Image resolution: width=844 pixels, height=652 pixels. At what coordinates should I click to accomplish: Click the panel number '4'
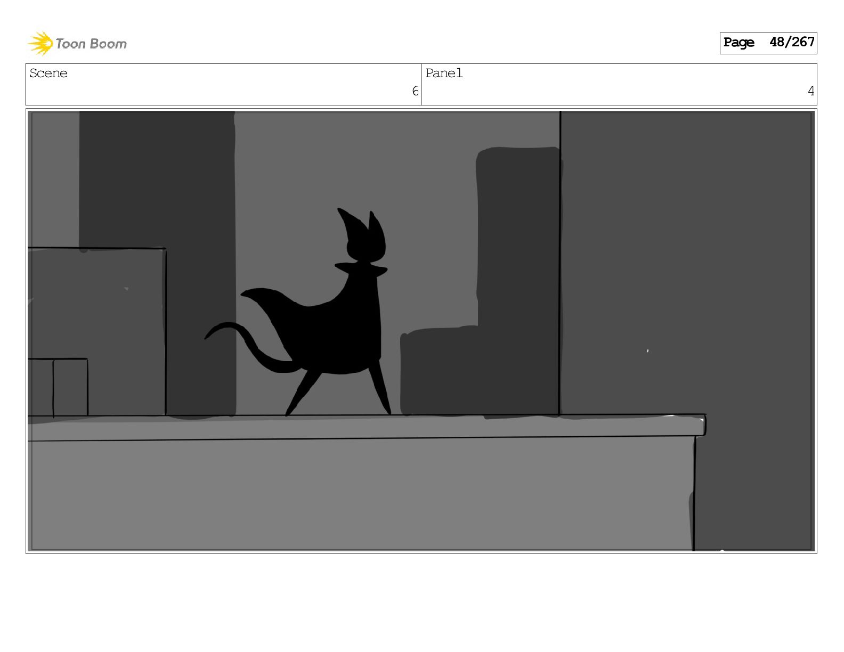(810, 91)
